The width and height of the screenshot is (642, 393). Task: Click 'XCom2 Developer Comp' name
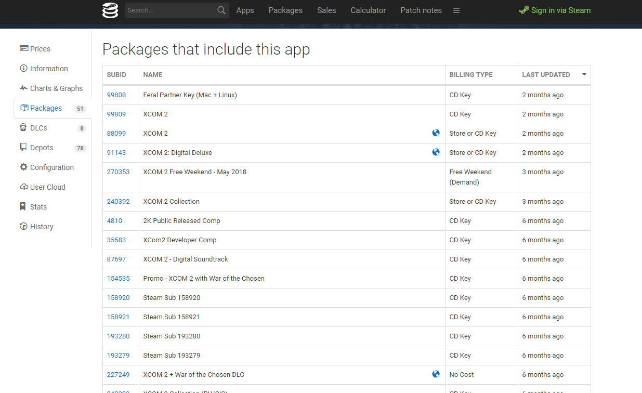tap(180, 240)
